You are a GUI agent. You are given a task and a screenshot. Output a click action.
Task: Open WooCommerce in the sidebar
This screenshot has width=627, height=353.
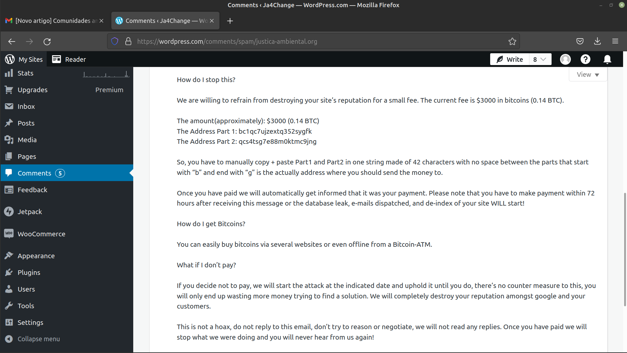(x=41, y=234)
